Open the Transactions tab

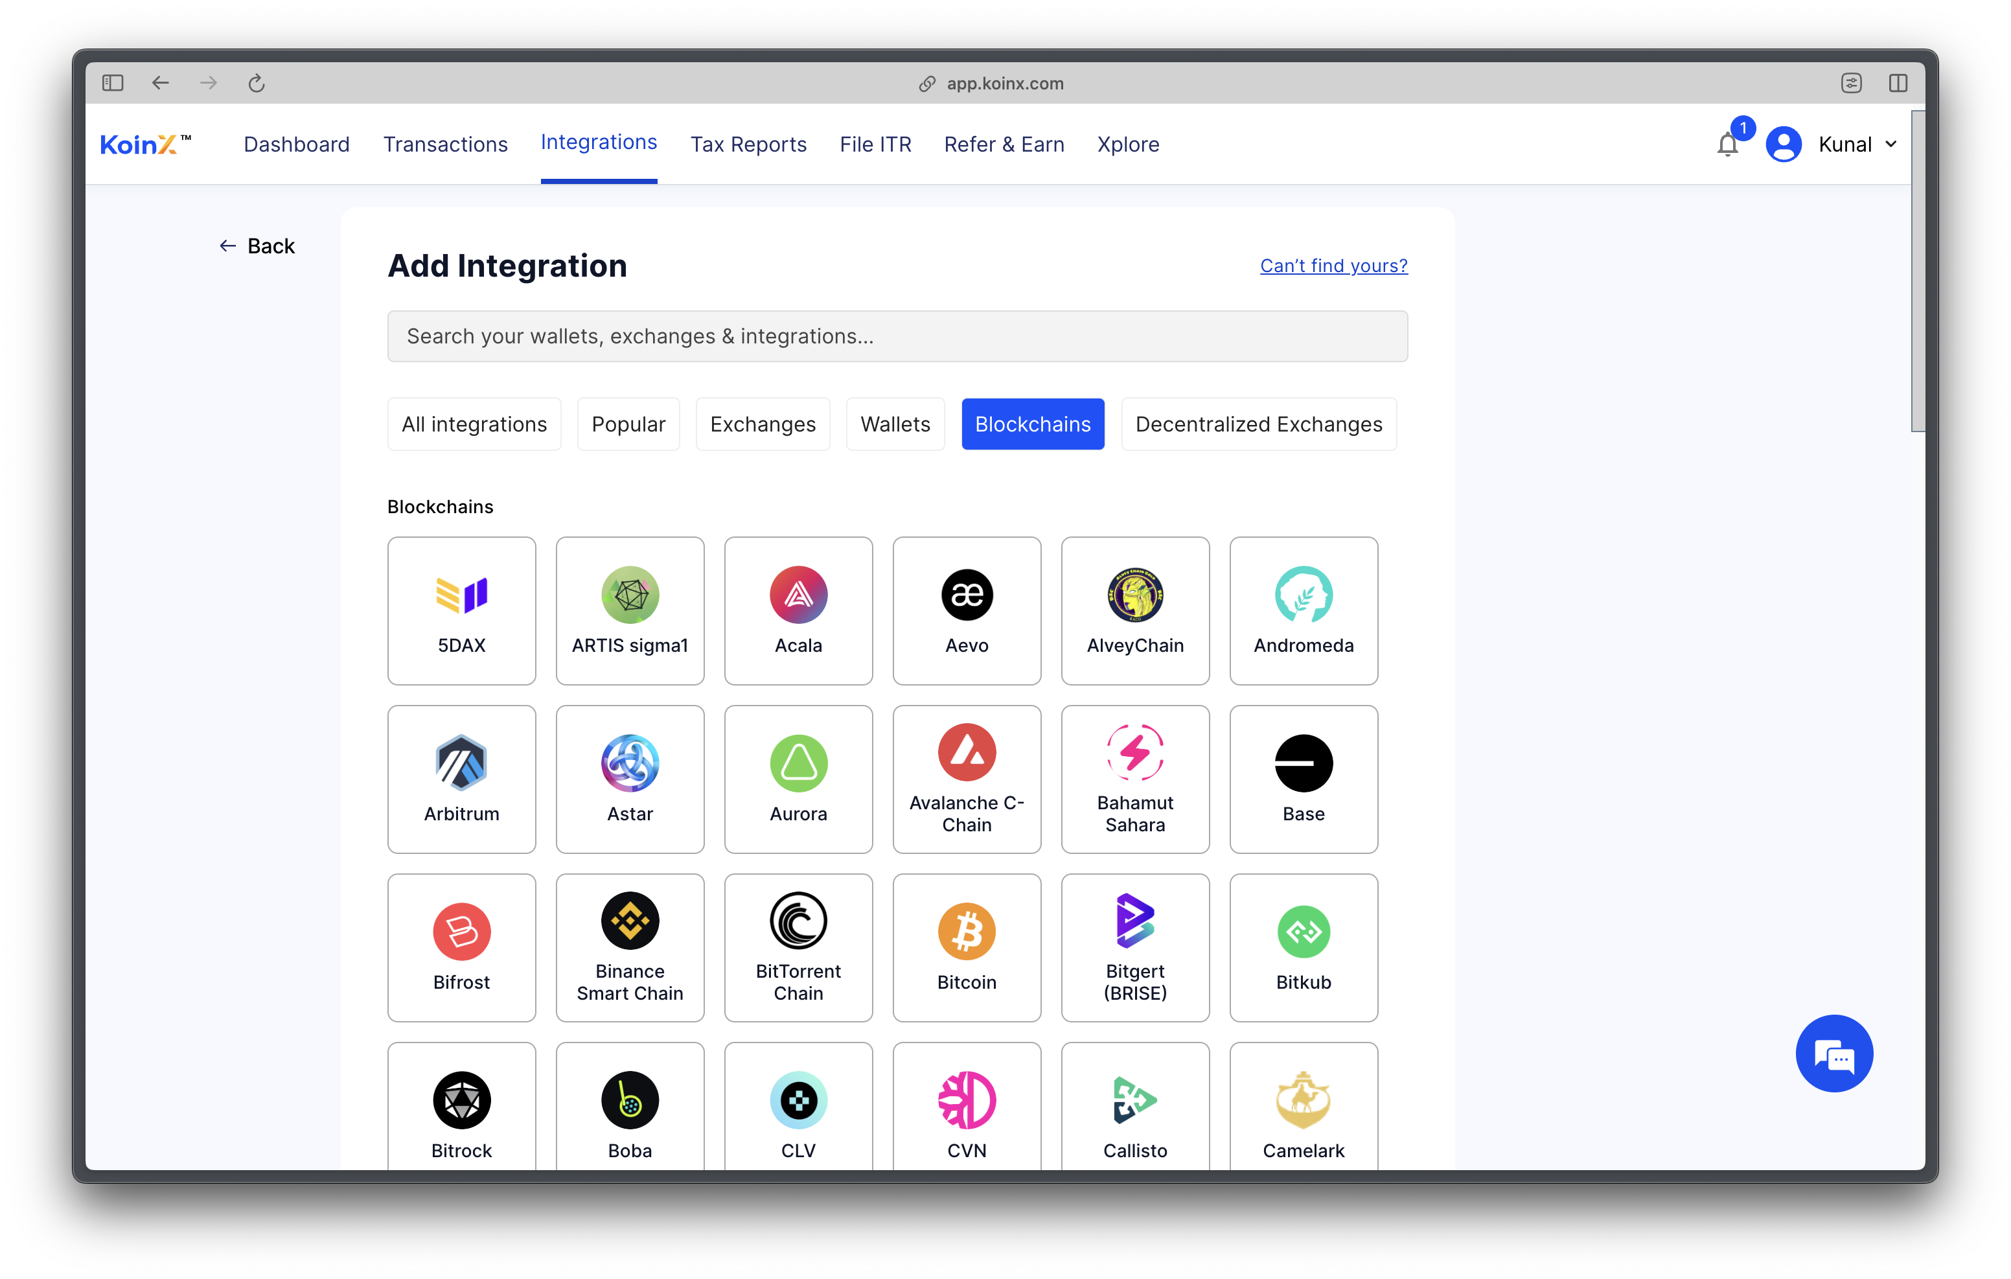point(445,144)
